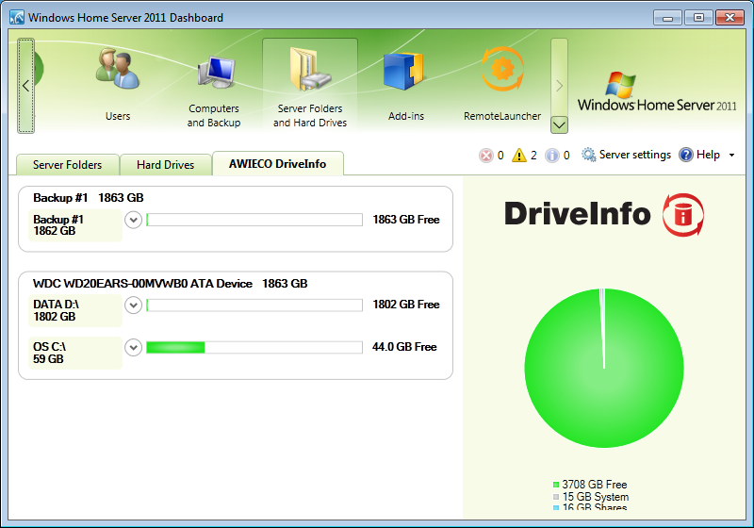The width and height of the screenshot is (754, 528).
Task: Click the gray 15 GB System legend swatch
Action: click(x=556, y=497)
